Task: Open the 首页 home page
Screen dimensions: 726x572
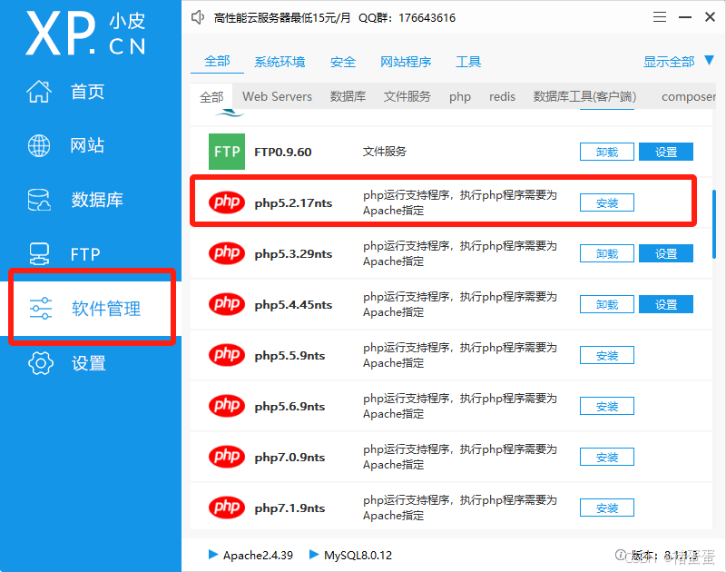Action: pyautogui.click(x=64, y=91)
